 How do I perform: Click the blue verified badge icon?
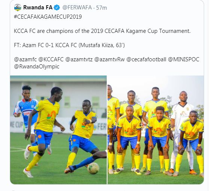(57, 7)
